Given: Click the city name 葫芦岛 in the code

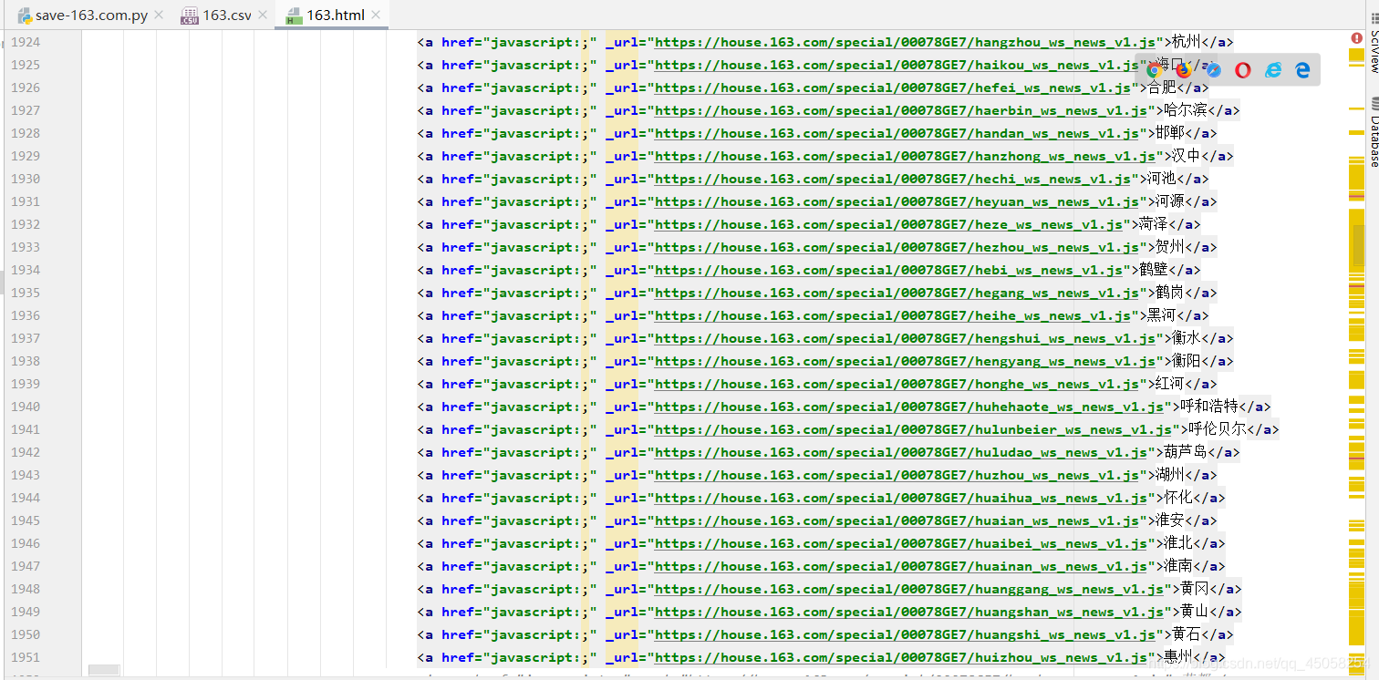Looking at the screenshot, I should pyautogui.click(x=1186, y=452).
